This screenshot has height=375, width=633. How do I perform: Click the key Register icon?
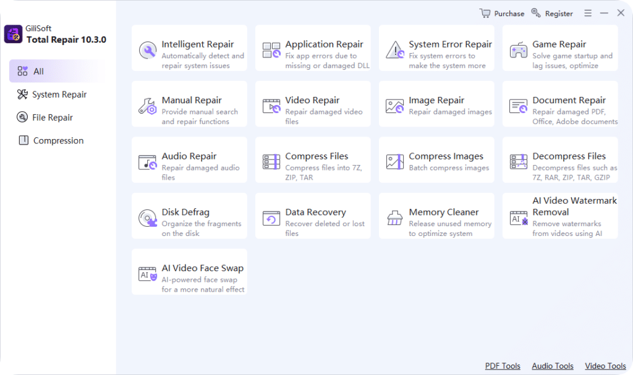(x=536, y=13)
